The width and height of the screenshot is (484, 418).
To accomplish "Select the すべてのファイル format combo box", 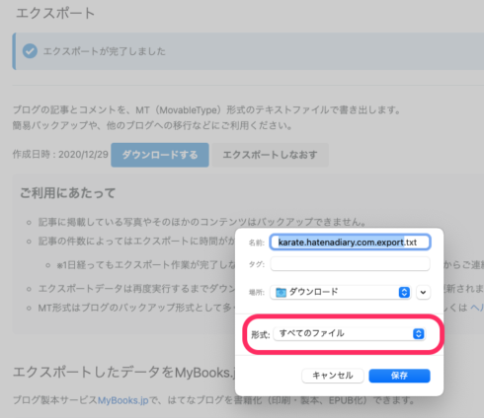I will click(x=350, y=334).
